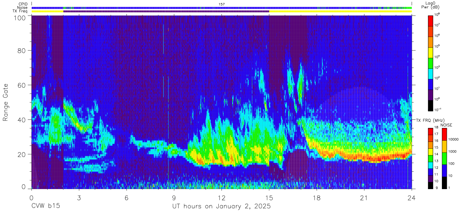Pick the red band of the TX FRQ colorbar
The height and width of the screenshot is (214, 463).
tap(431, 131)
